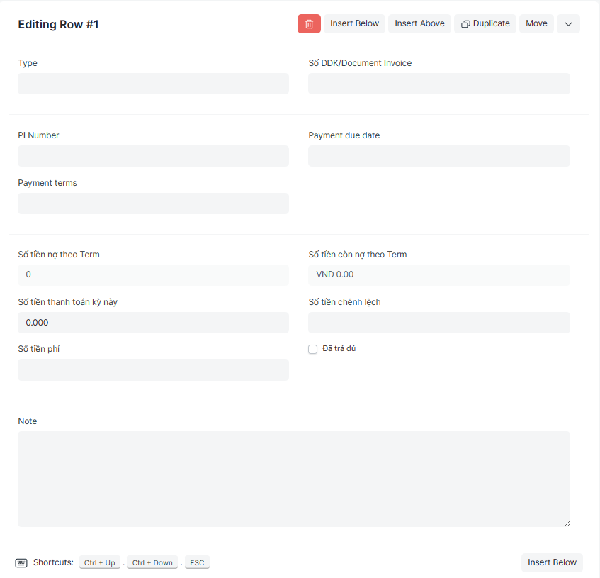Tick the Đã trả đủ checkbox

point(313,350)
